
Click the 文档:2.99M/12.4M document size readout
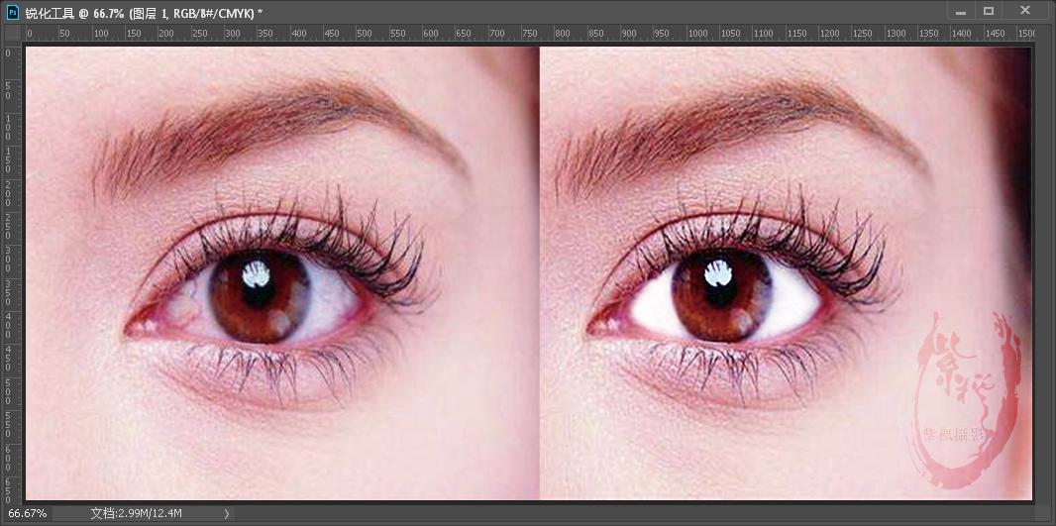point(136,513)
